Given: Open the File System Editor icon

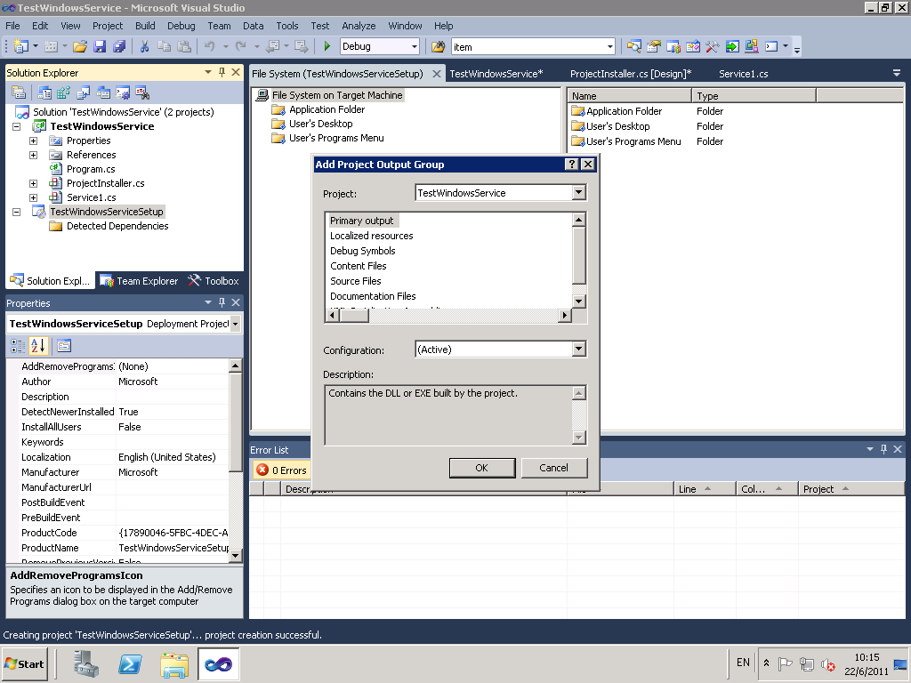Looking at the screenshot, I should [44, 92].
